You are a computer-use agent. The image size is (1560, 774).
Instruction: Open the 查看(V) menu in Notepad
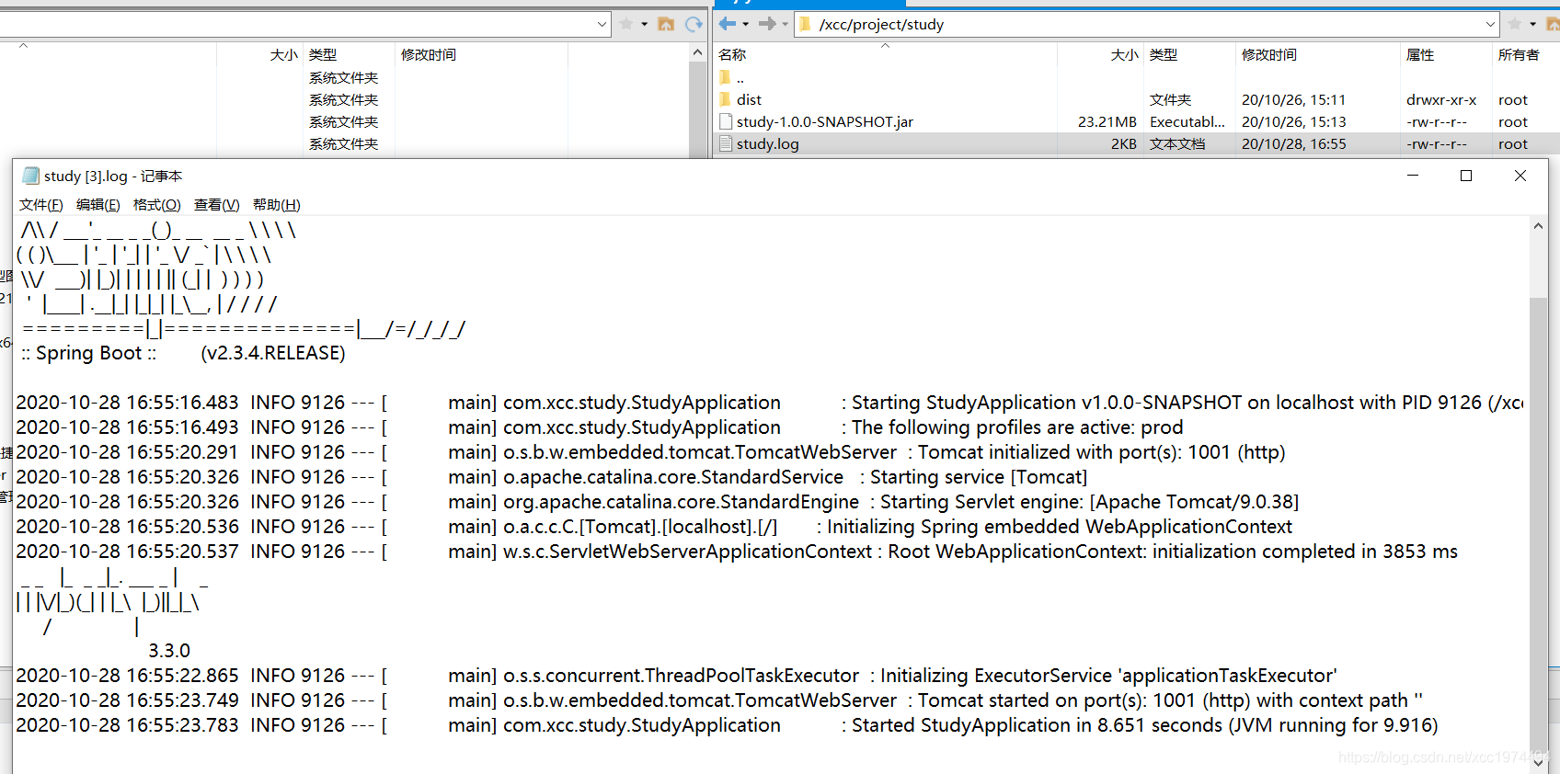(x=217, y=204)
